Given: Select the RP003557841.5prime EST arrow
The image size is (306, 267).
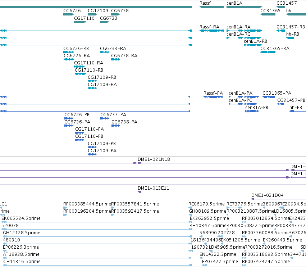Looking at the screenshot, I should [x=113, y=208].
